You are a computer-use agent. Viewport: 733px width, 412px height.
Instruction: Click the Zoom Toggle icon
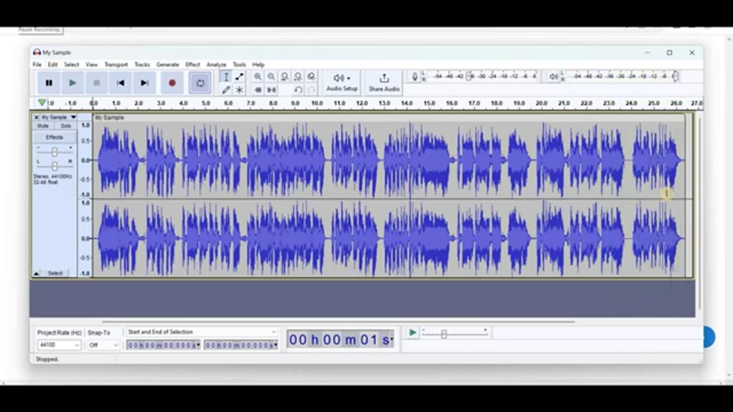pyautogui.click(x=311, y=77)
